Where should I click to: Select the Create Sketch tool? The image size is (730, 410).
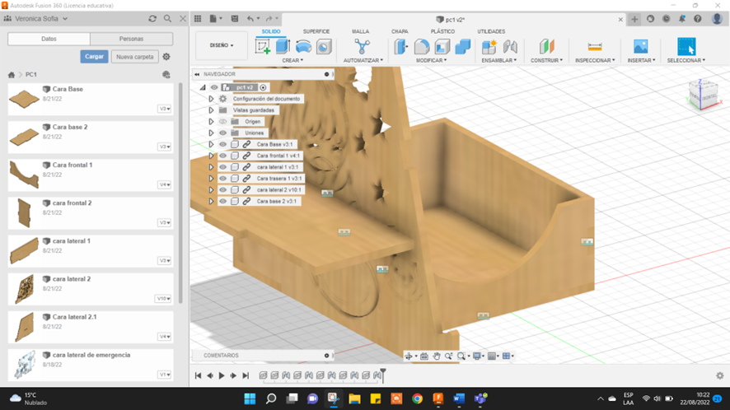click(x=263, y=47)
